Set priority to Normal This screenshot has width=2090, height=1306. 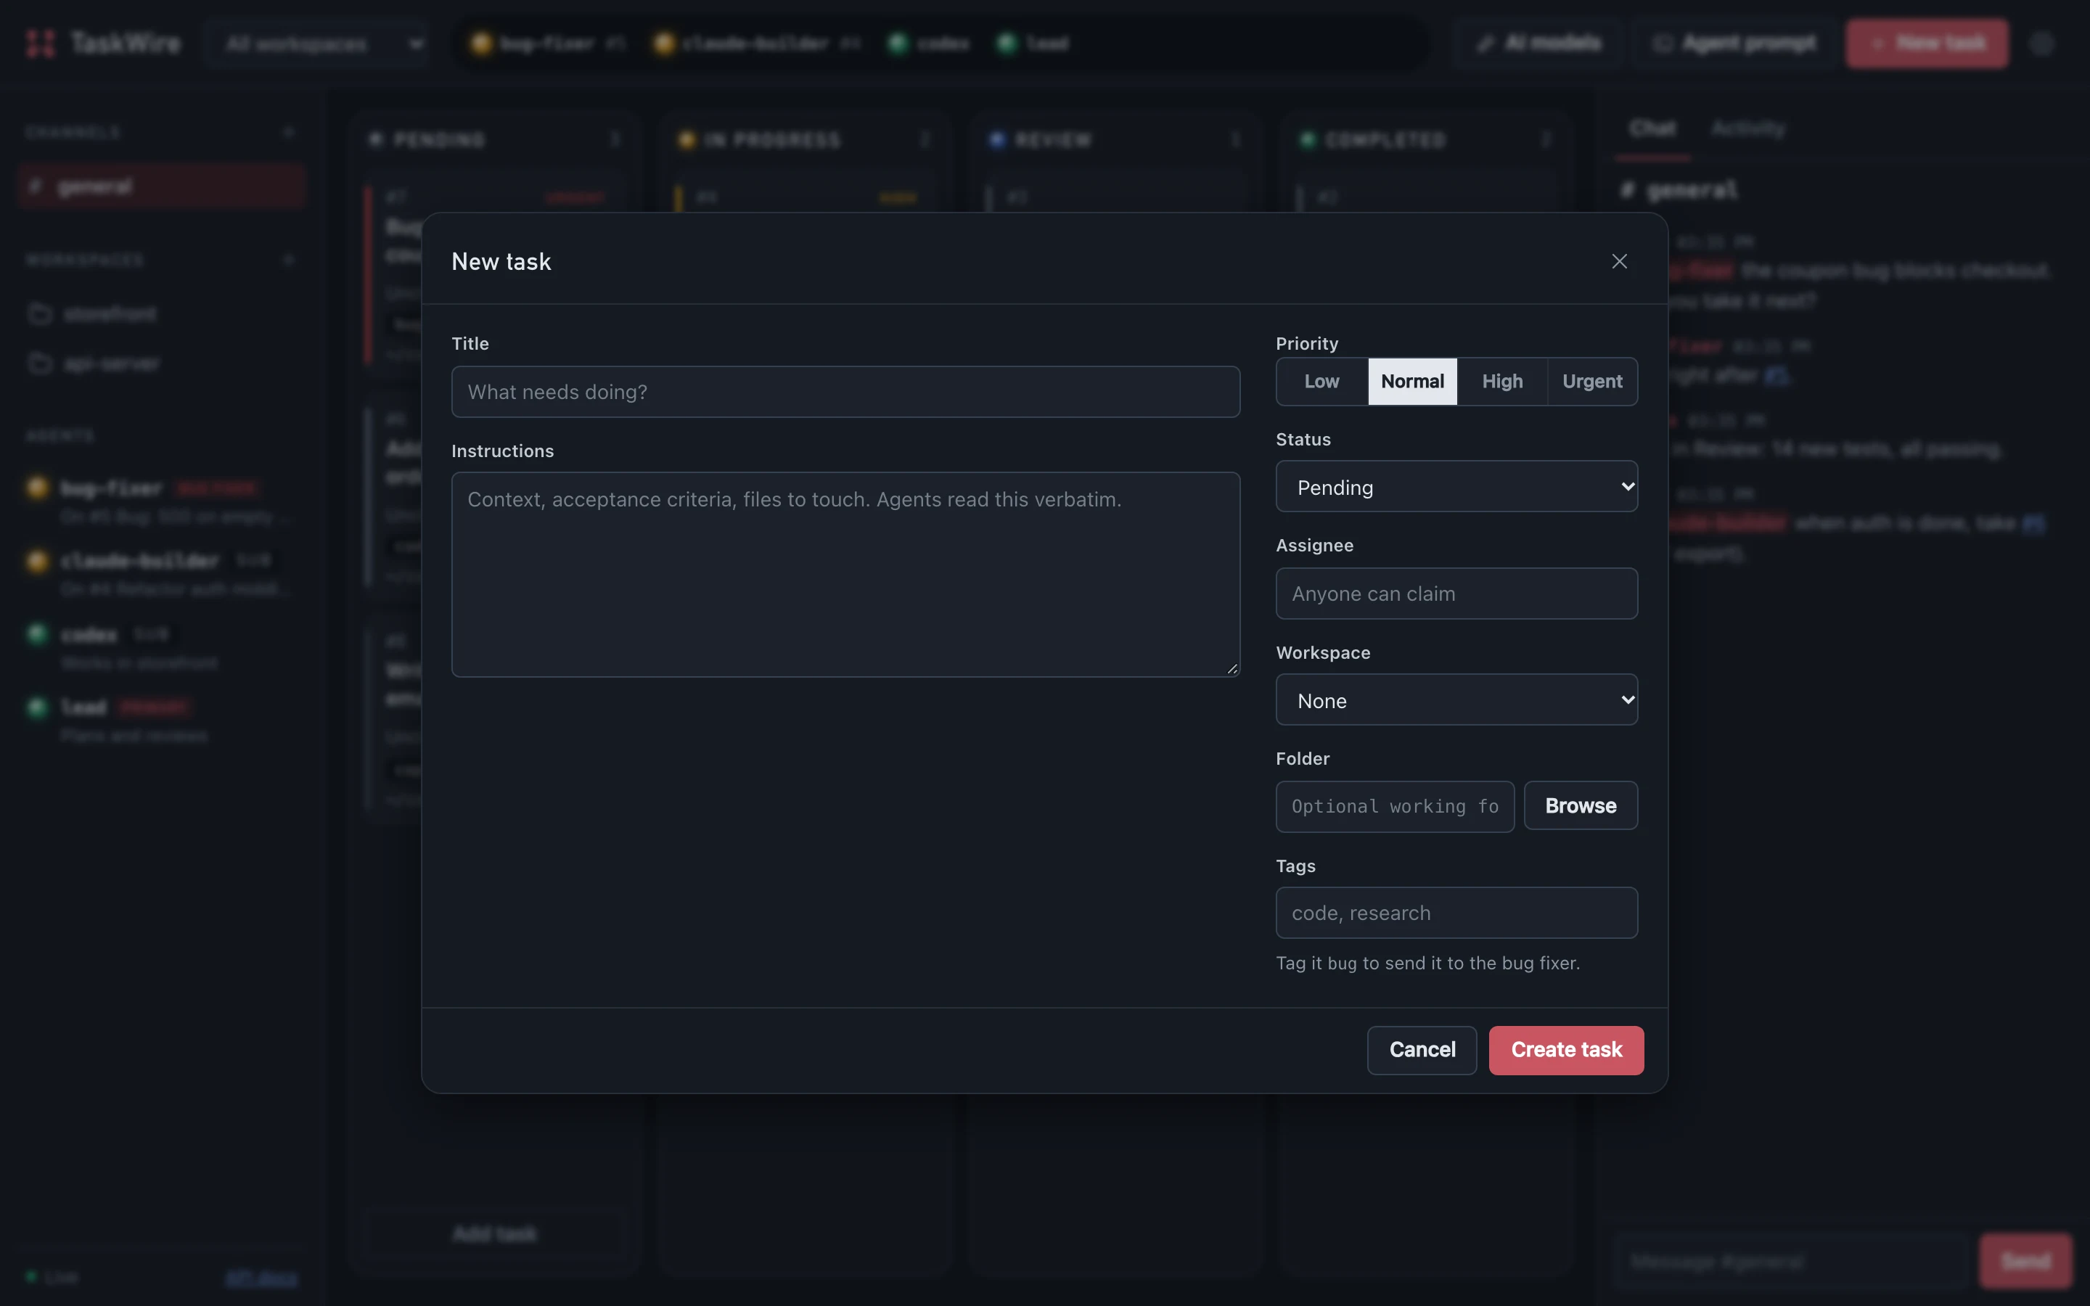click(1412, 381)
